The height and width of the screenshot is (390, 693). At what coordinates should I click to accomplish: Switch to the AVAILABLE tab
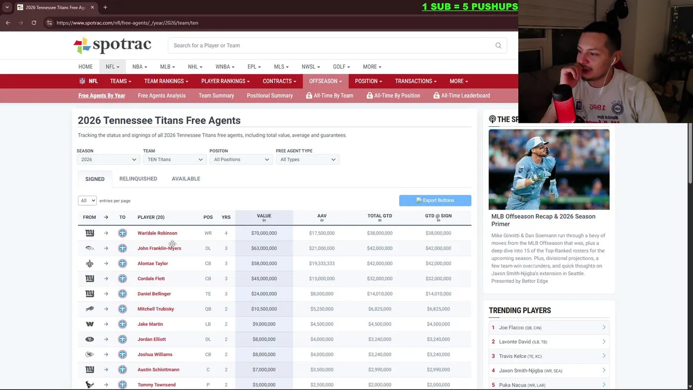pyautogui.click(x=186, y=179)
